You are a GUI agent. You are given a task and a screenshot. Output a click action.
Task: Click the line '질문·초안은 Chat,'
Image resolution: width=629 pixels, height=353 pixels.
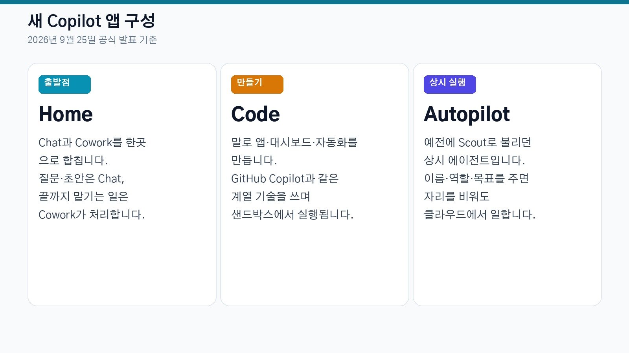[x=81, y=178]
